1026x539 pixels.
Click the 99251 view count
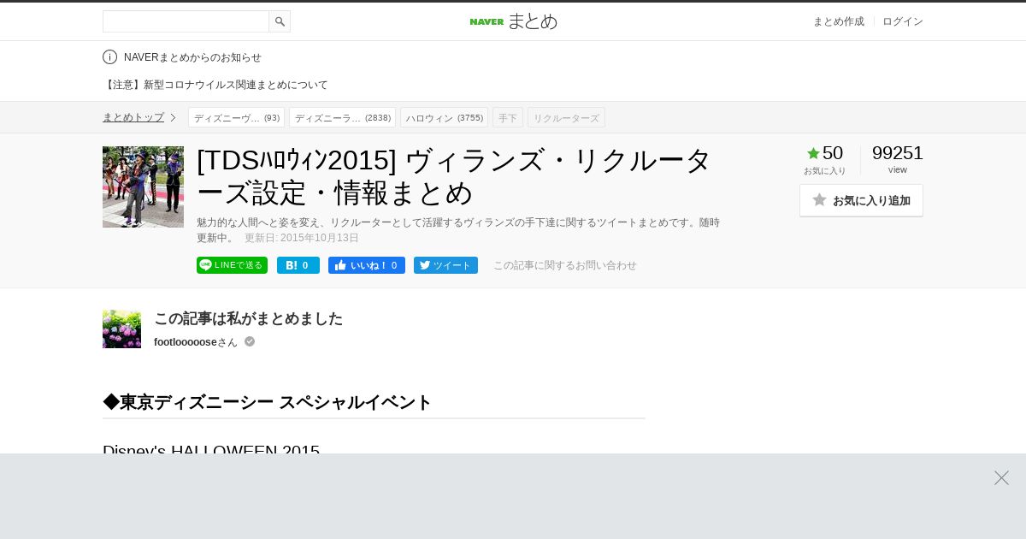pyautogui.click(x=897, y=153)
